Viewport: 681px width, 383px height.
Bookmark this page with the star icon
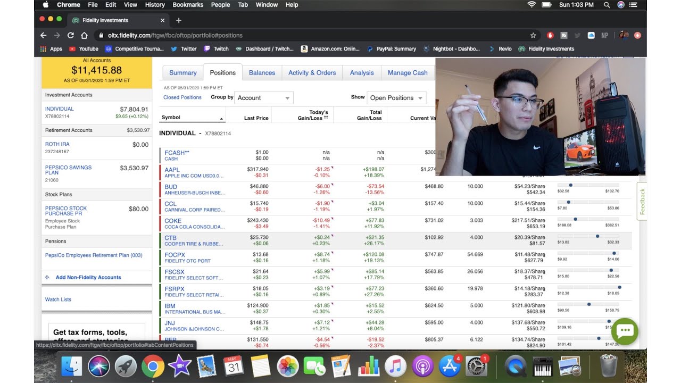[533, 35]
